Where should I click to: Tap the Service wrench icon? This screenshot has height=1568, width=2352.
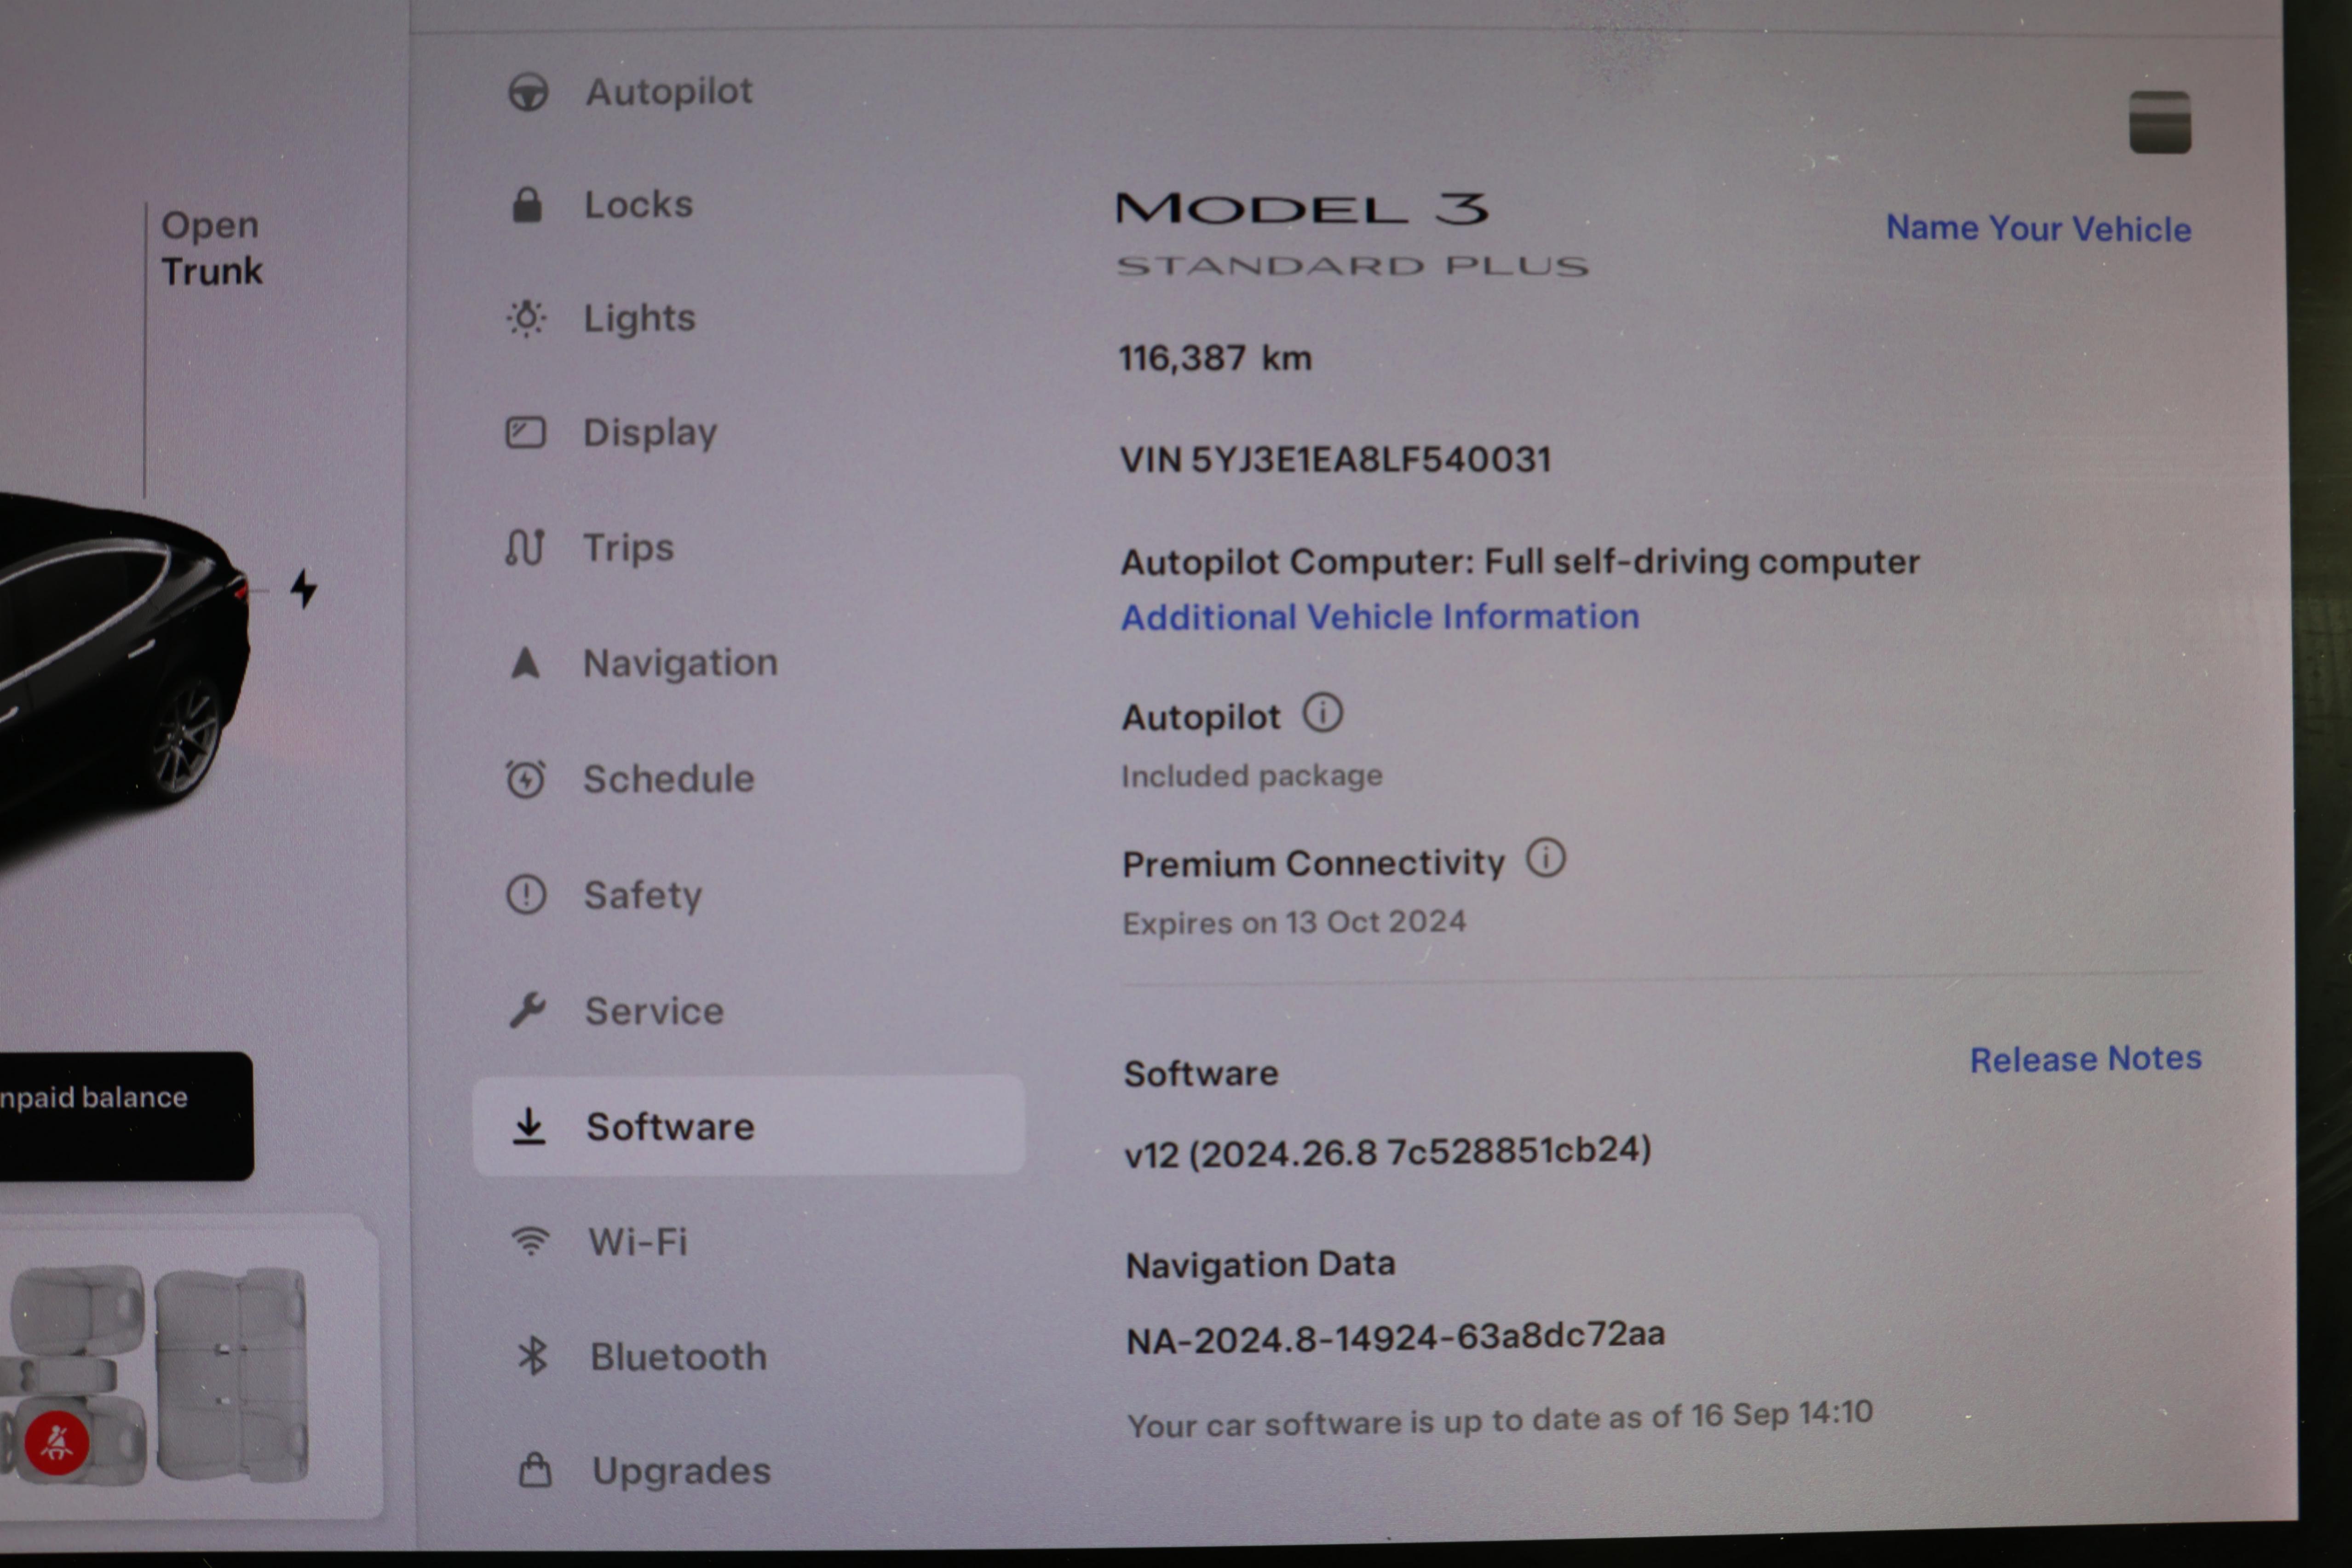(x=527, y=1010)
